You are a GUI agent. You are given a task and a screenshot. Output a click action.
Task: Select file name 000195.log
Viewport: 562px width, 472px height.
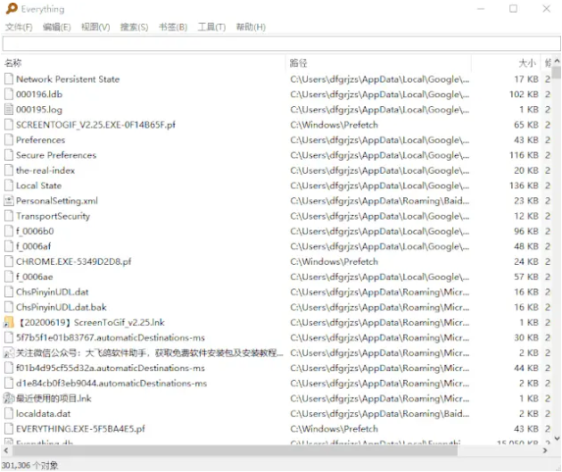click(x=39, y=110)
